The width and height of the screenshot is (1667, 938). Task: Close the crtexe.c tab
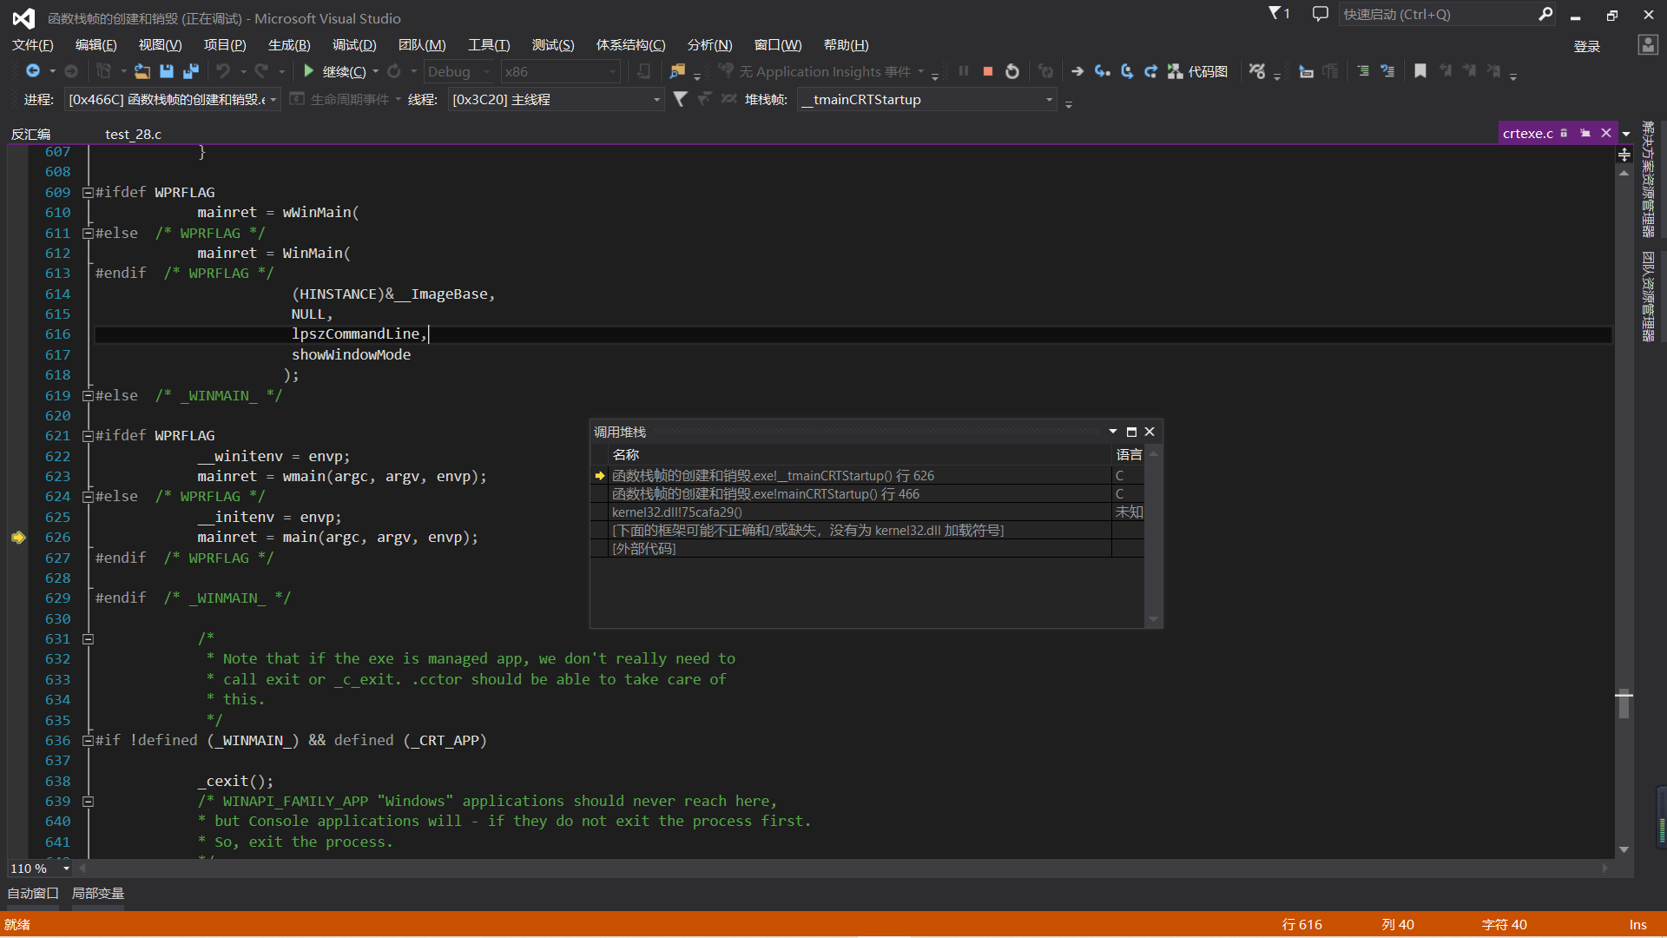pos(1606,133)
